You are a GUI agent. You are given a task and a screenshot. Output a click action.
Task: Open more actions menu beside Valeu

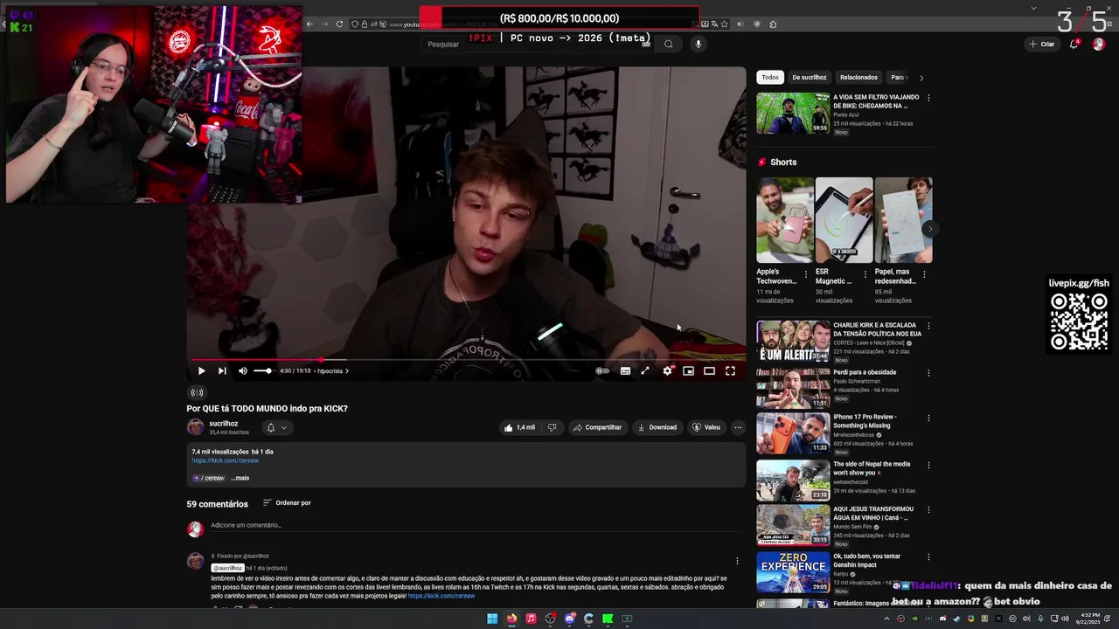[738, 427]
